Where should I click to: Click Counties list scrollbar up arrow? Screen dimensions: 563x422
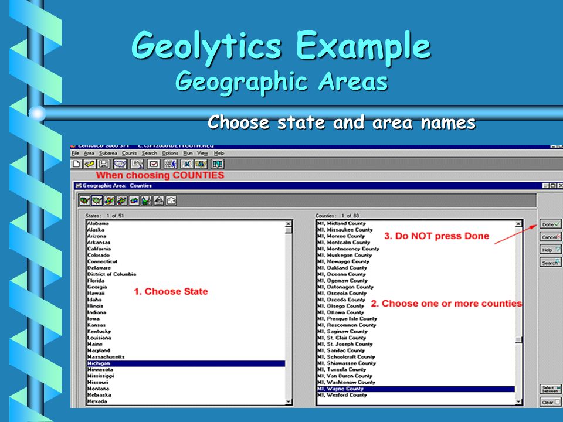[x=518, y=224]
